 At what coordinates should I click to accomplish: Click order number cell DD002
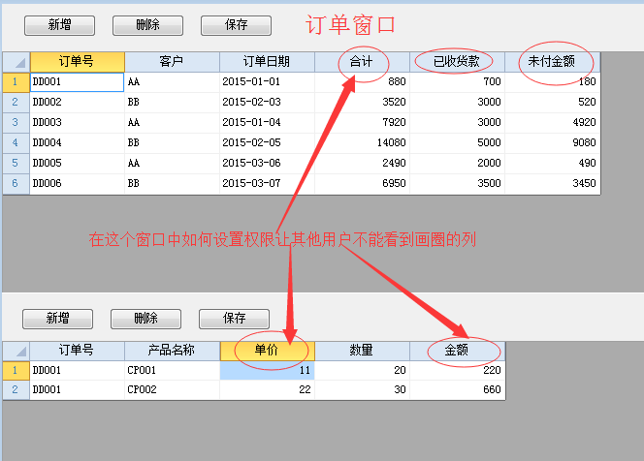pyautogui.click(x=78, y=102)
